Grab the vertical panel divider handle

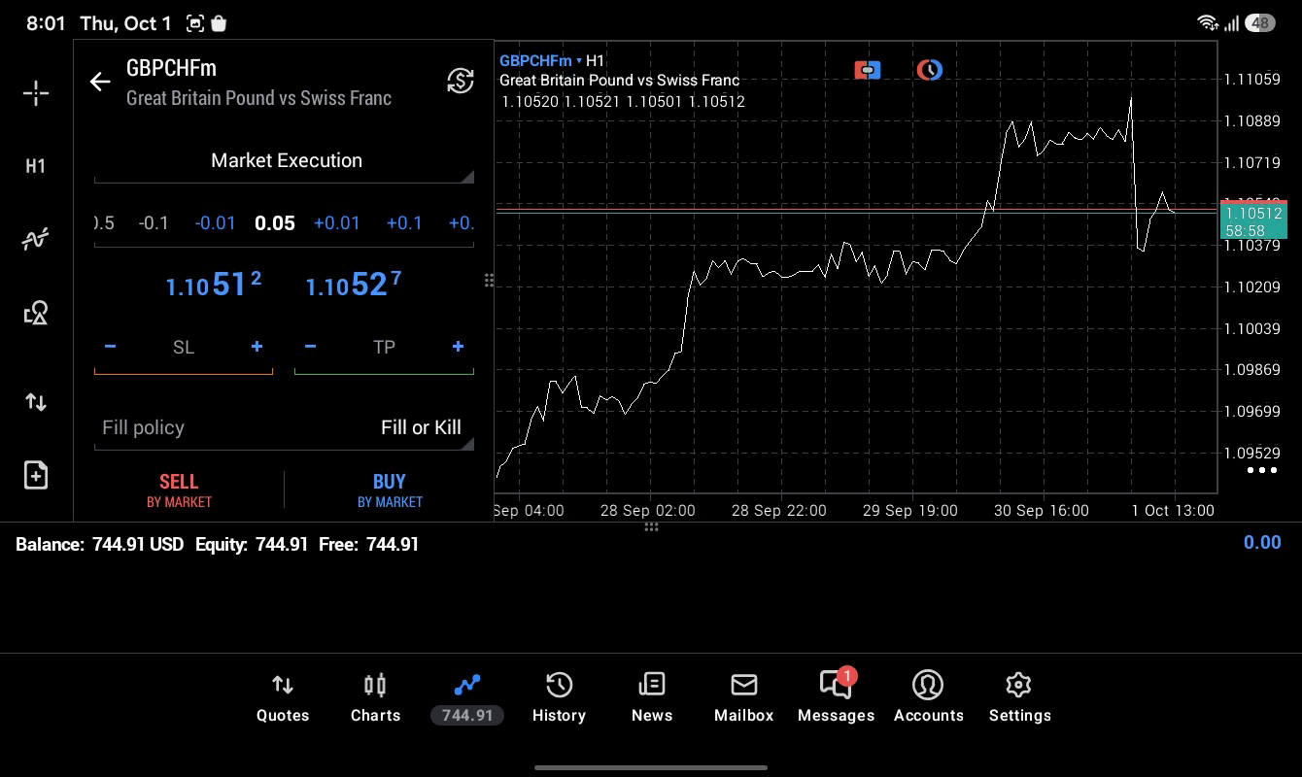pos(489,281)
